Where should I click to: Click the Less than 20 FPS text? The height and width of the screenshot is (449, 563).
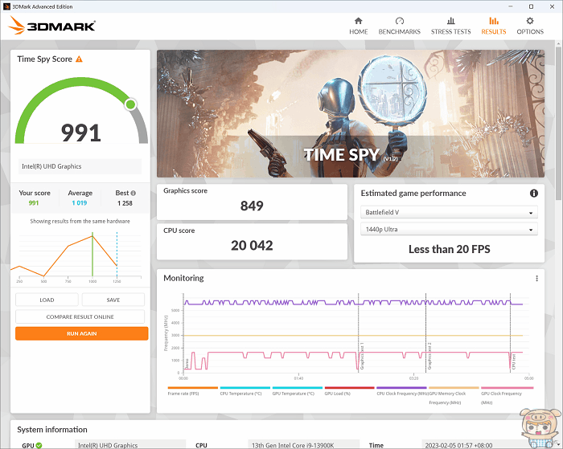coord(449,249)
